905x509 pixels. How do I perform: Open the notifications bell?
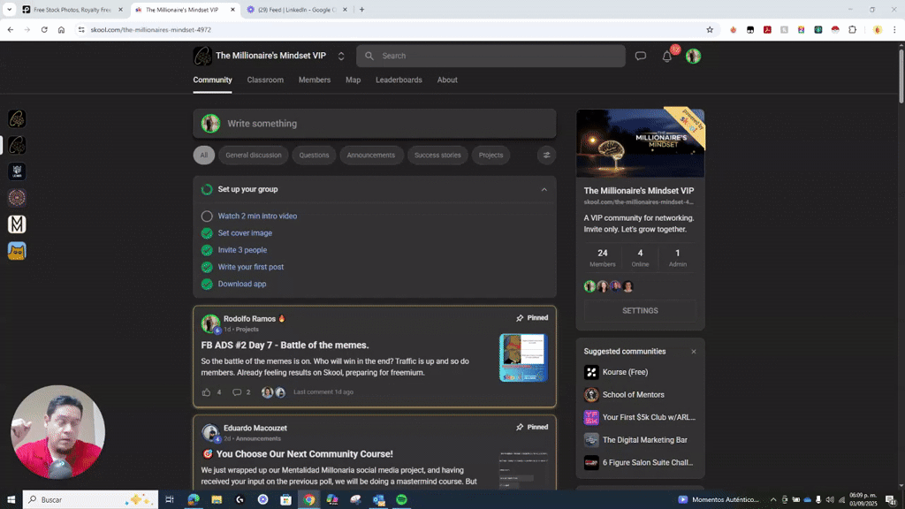click(666, 57)
